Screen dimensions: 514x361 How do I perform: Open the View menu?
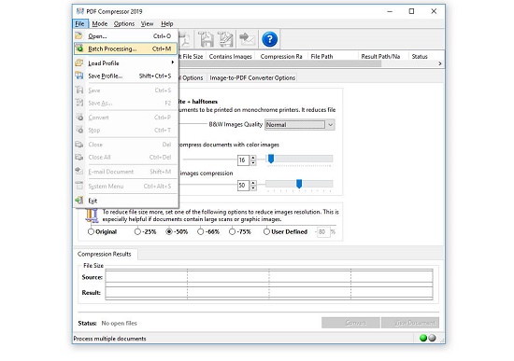pos(147,23)
